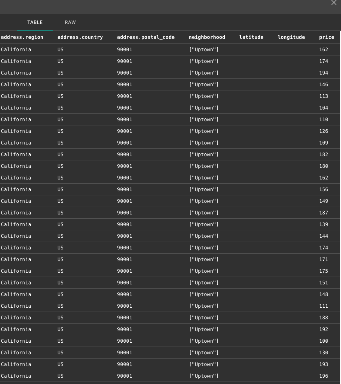Viewport: 341px width, 384px height.
Task: Sort by the latitude column header
Action: click(x=251, y=37)
